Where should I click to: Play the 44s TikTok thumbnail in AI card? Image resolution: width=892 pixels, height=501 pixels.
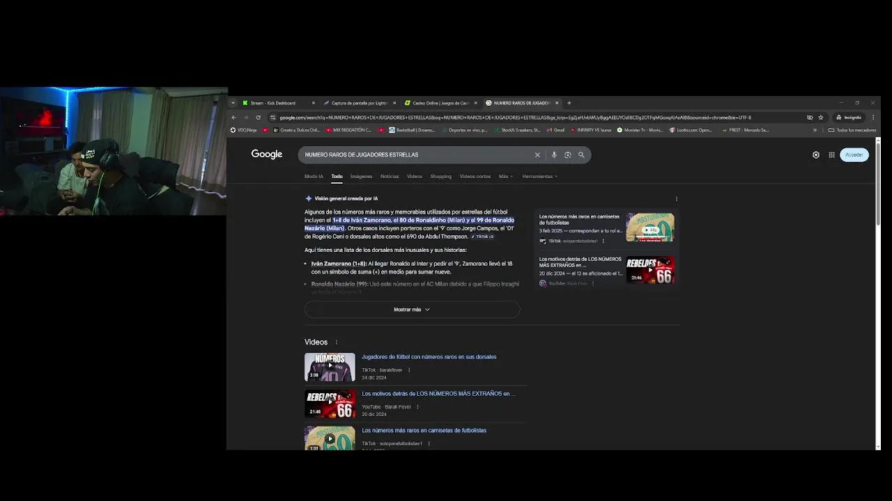click(650, 228)
